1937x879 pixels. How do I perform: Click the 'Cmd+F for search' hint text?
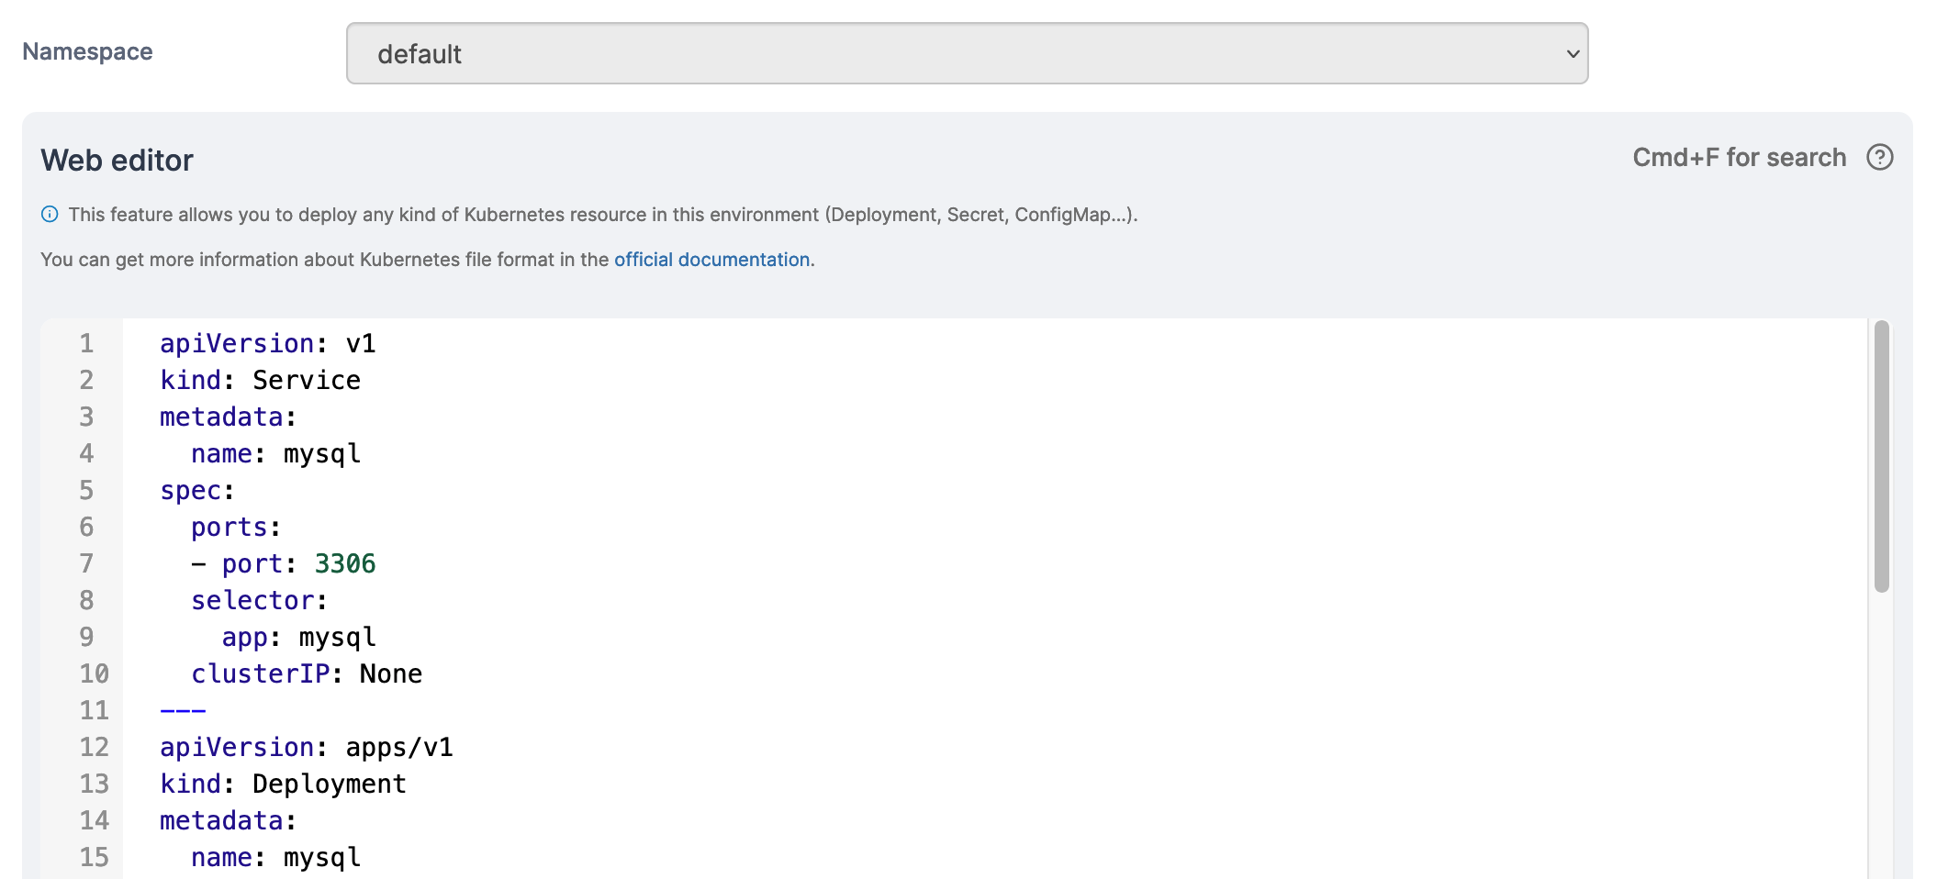tap(1739, 158)
